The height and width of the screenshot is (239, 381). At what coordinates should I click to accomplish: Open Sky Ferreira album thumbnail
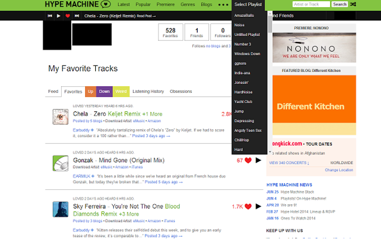61,209
